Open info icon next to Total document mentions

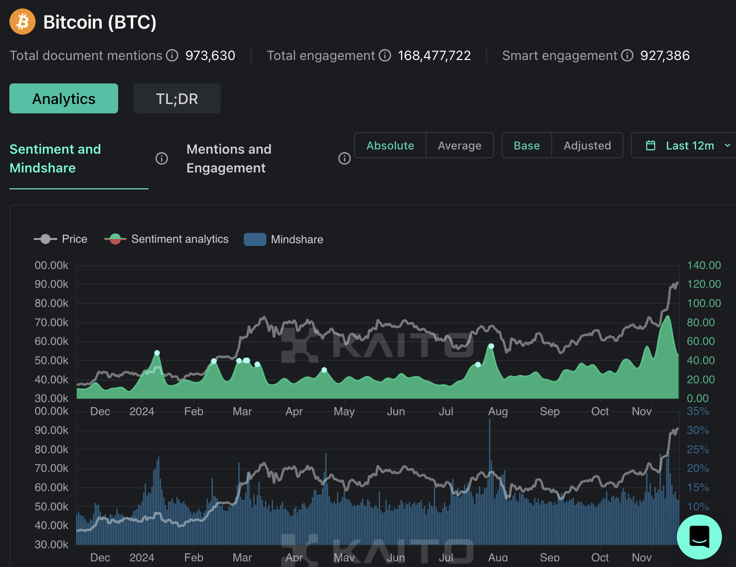(173, 55)
